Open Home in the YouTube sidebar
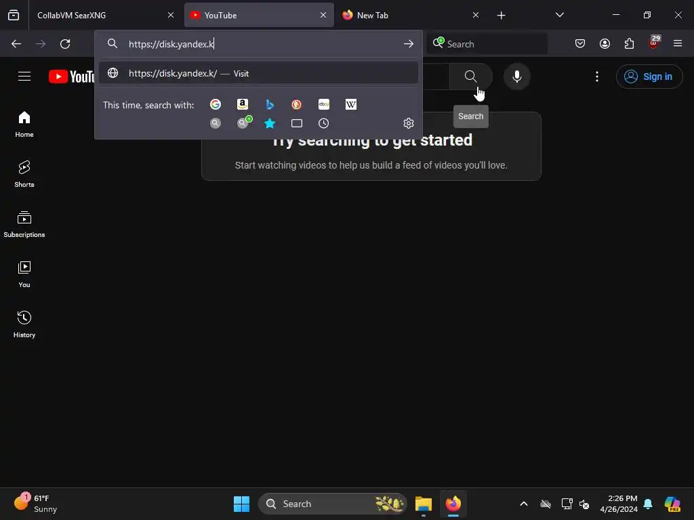Image resolution: width=694 pixels, height=520 pixels. (24, 125)
